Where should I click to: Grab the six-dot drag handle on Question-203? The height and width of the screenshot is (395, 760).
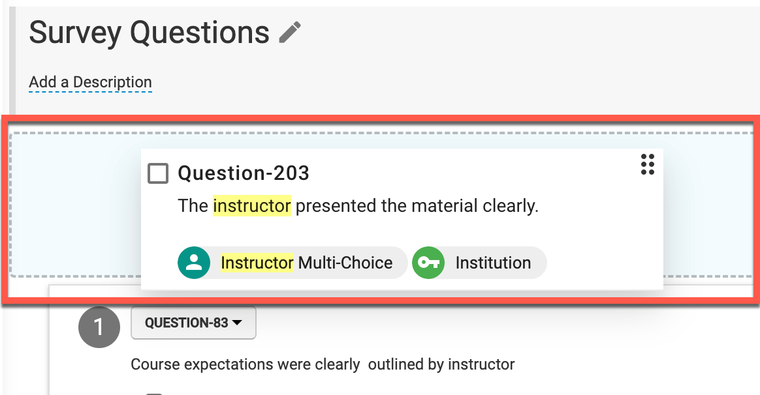pos(647,165)
